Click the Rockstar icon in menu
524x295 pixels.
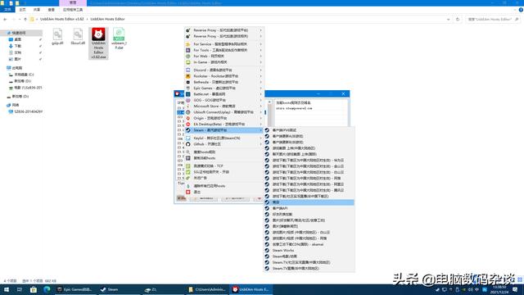point(188,76)
